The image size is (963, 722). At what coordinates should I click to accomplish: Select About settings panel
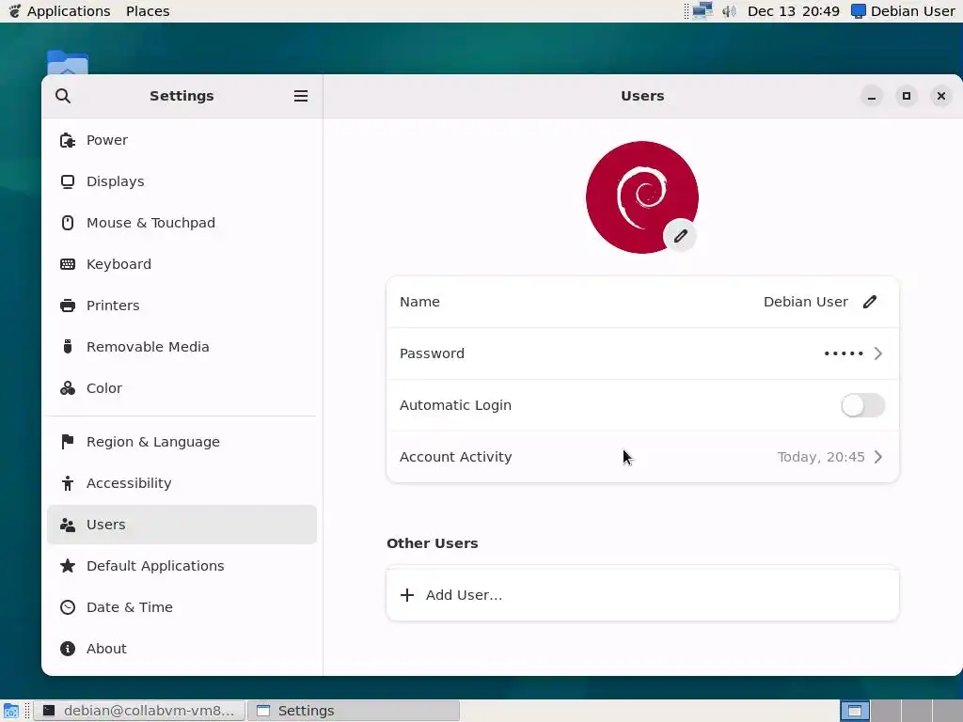pyautogui.click(x=182, y=649)
